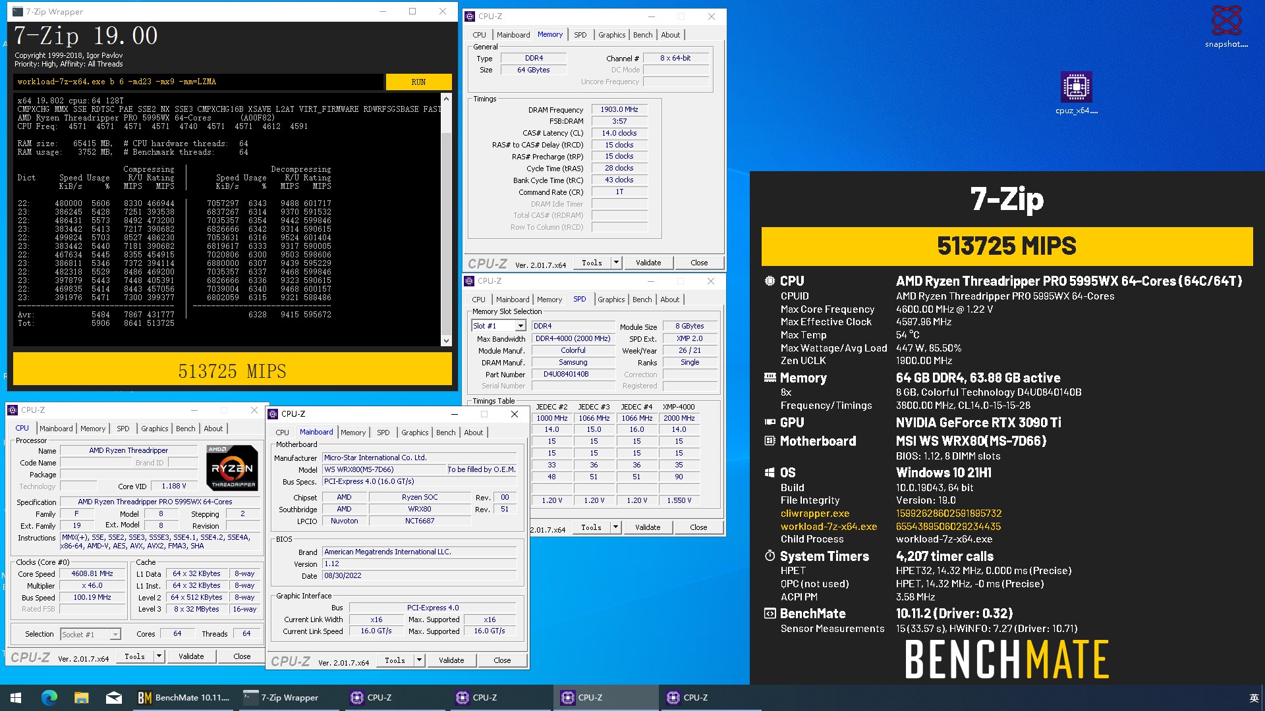Switch to the 7-Zip Wrapper taskbar item

[289, 698]
